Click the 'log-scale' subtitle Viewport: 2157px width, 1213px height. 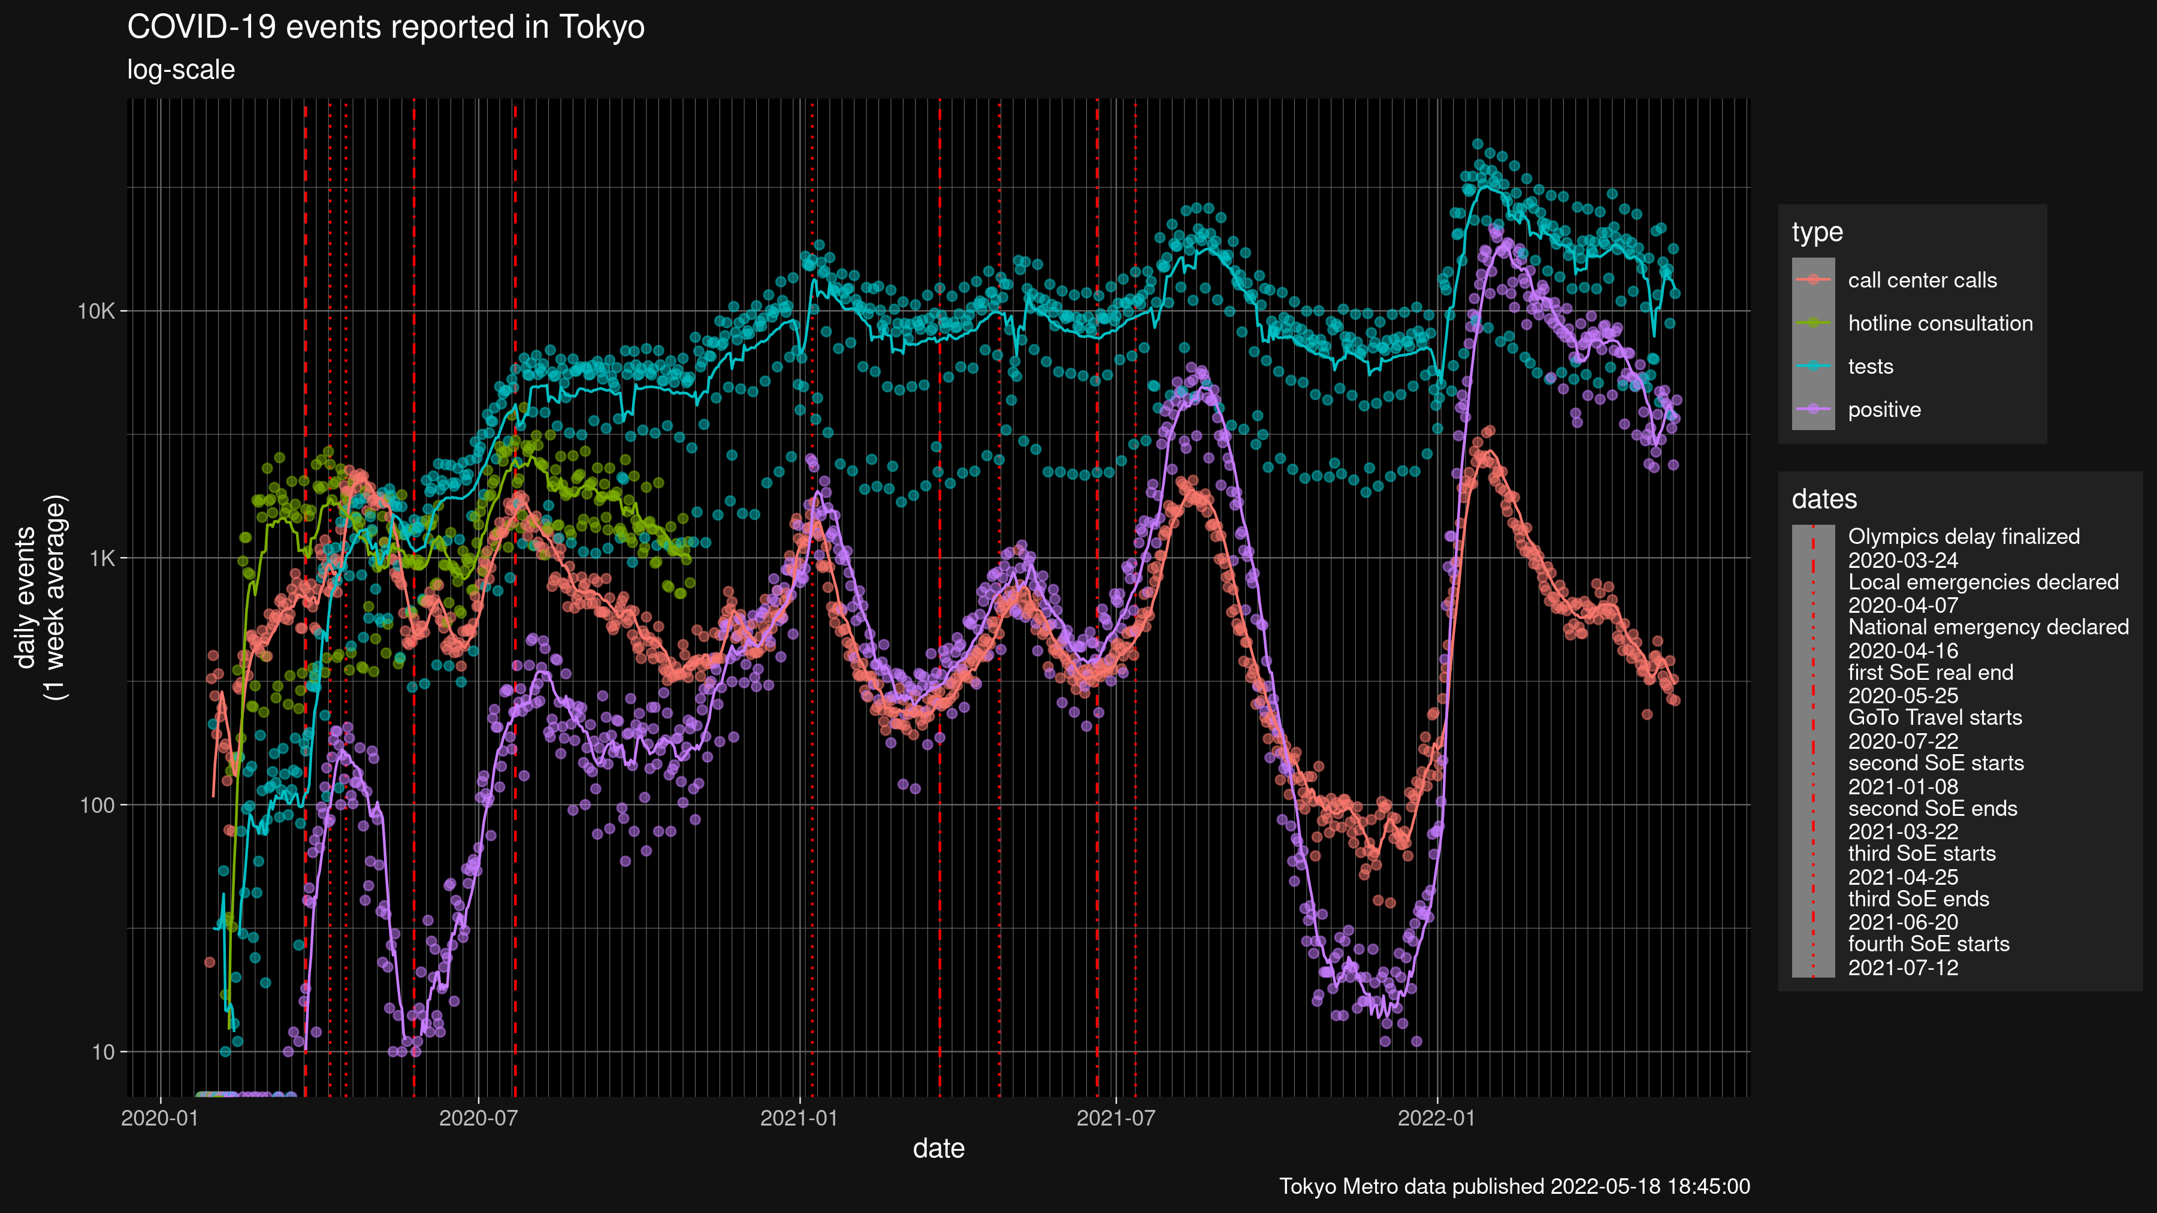click(x=181, y=69)
